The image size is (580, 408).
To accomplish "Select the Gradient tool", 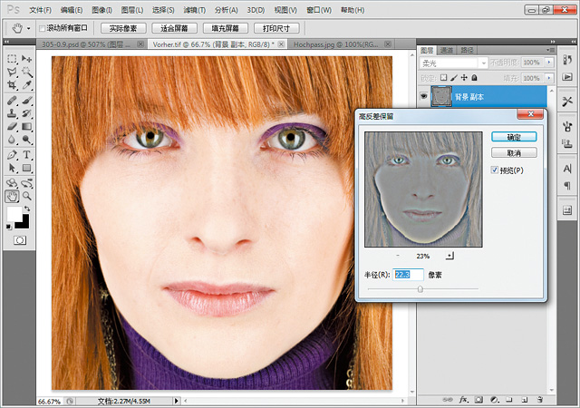I will point(26,127).
